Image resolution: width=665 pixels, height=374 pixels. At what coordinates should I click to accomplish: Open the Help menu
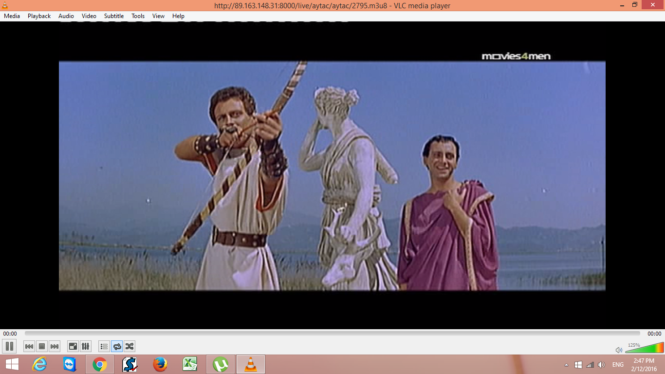click(x=178, y=16)
